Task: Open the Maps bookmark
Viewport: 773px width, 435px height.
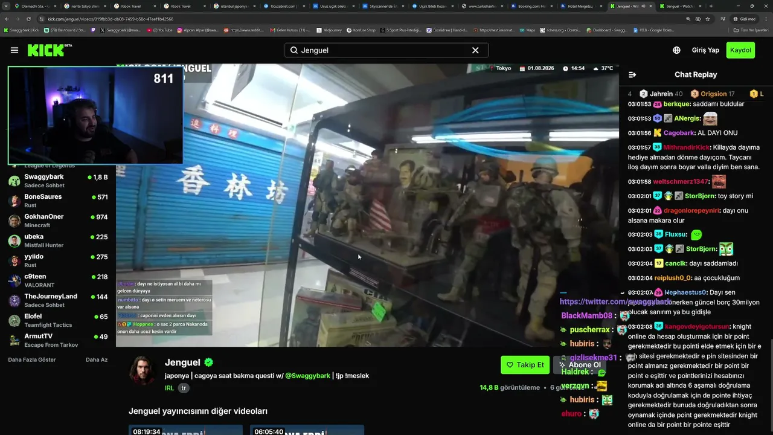Action: 528,30
